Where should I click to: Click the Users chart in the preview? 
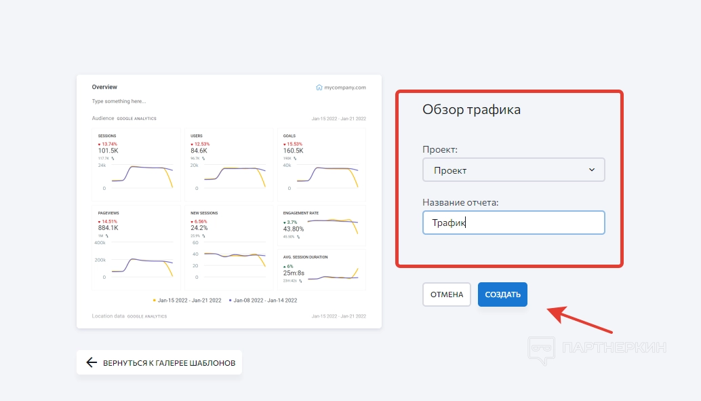click(x=228, y=177)
